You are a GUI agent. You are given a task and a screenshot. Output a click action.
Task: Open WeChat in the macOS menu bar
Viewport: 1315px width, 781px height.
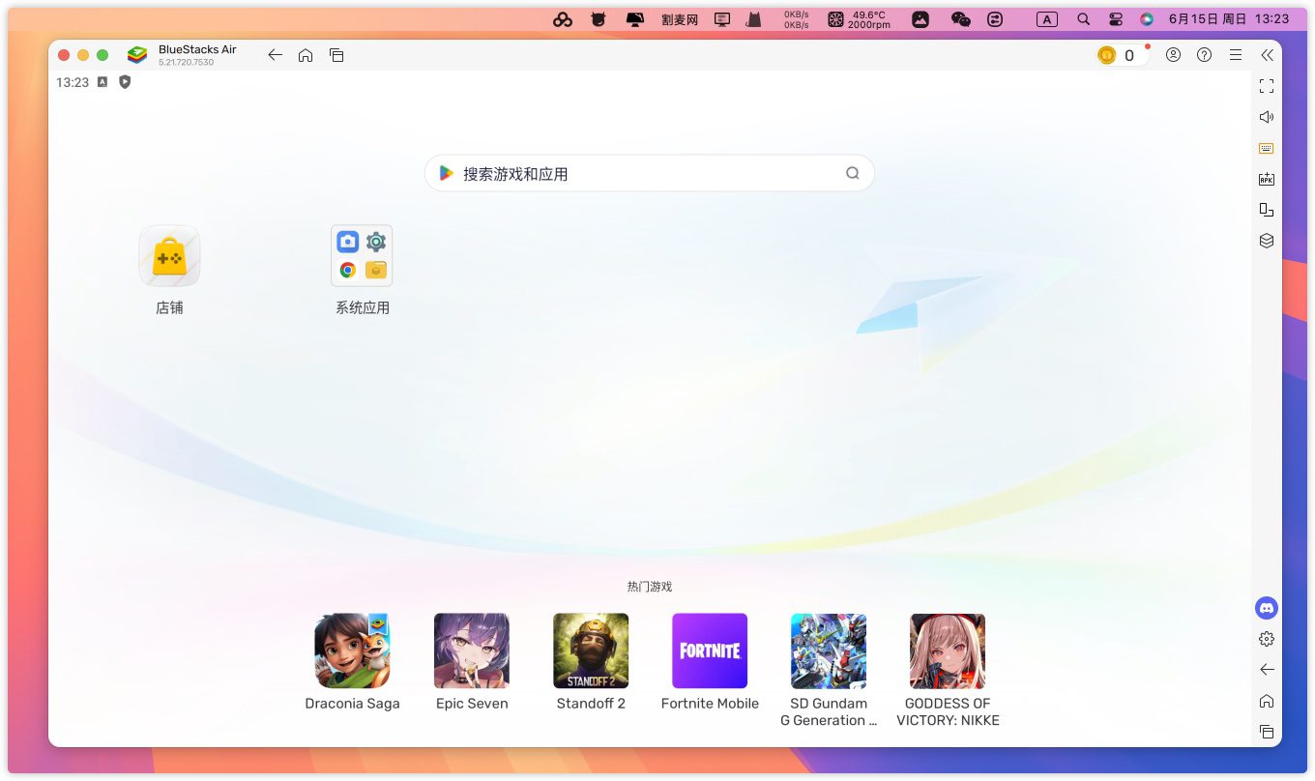960,19
